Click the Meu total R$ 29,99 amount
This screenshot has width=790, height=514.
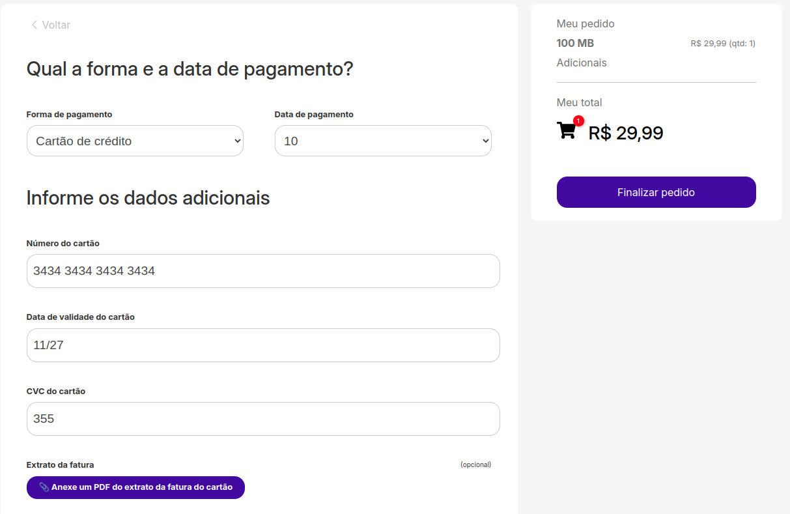coord(626,133)
